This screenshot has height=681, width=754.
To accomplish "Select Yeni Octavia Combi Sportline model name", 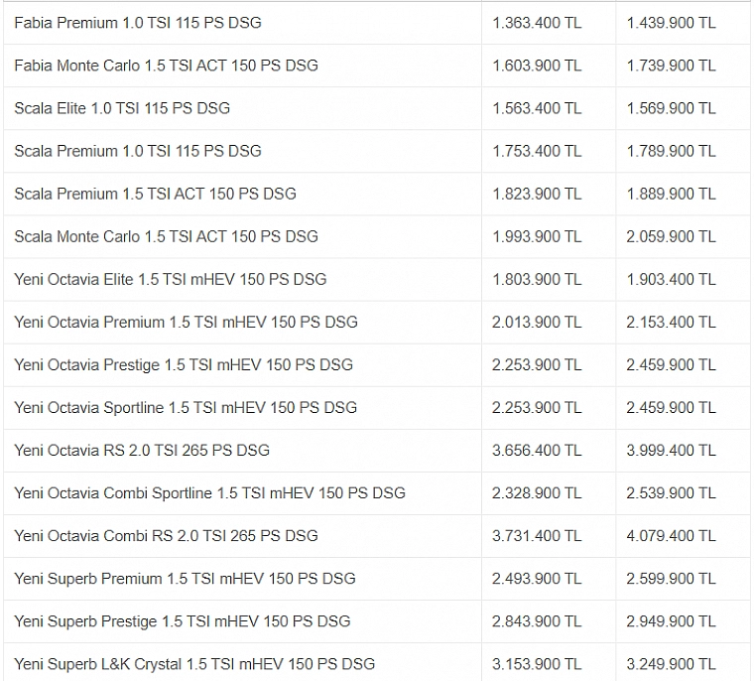I will click(x=209, y=493).
